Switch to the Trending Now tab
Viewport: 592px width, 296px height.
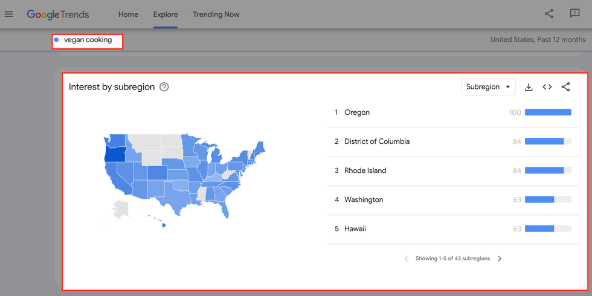[216, 14]
